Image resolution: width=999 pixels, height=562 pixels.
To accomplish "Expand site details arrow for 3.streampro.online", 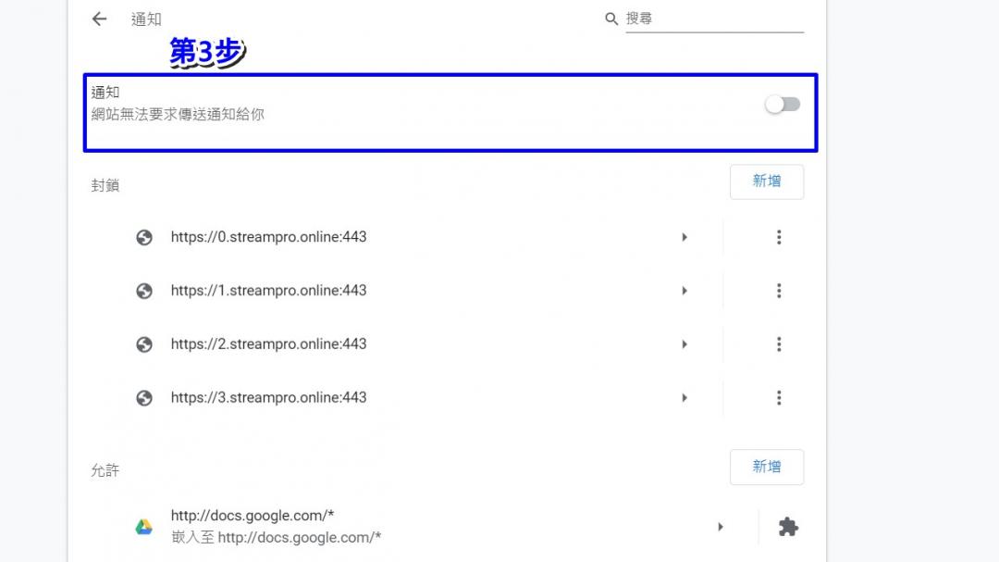I will coord(684,398).
